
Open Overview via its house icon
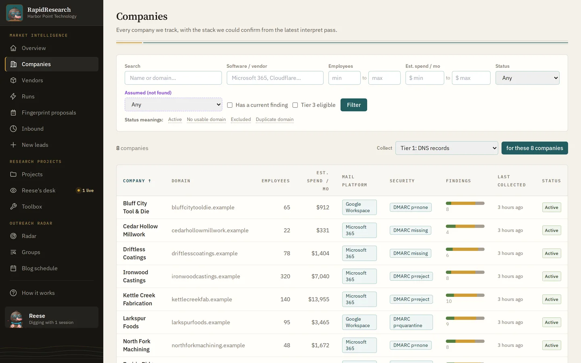[13, 48]
